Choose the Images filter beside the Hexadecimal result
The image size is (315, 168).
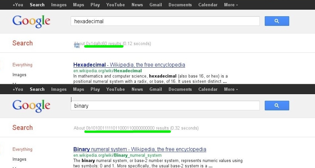(x=20, y=75)
